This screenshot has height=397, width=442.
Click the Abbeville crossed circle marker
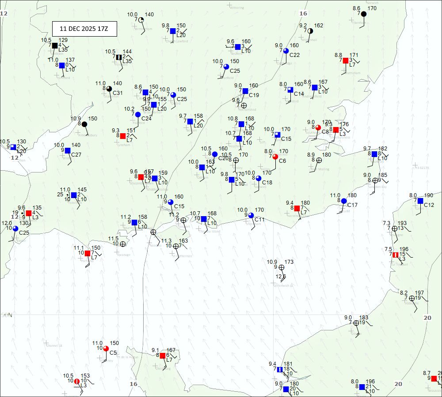coord(412,298)
